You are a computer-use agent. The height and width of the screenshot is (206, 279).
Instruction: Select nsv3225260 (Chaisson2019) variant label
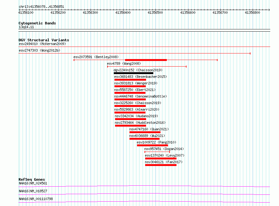point(138,103)
